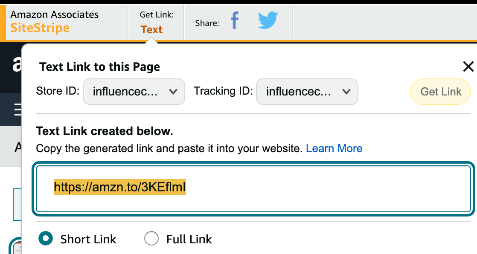Share the page on Twitter
Screen dimensions: 477x254
268,21
